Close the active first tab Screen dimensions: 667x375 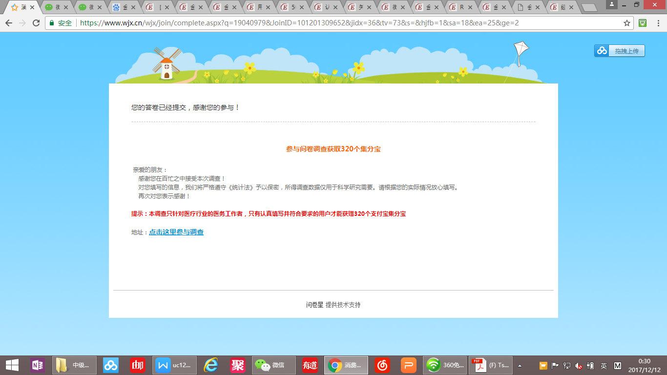[x=32, y=7]
